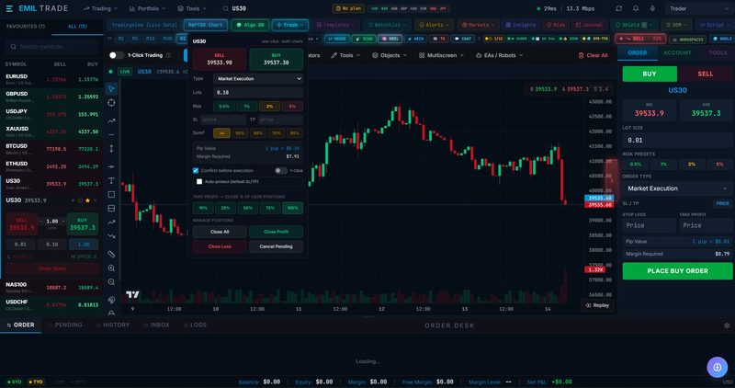Click the EMIL chip in quick bar
Screen dimensions: 735x388
point(390,39)
